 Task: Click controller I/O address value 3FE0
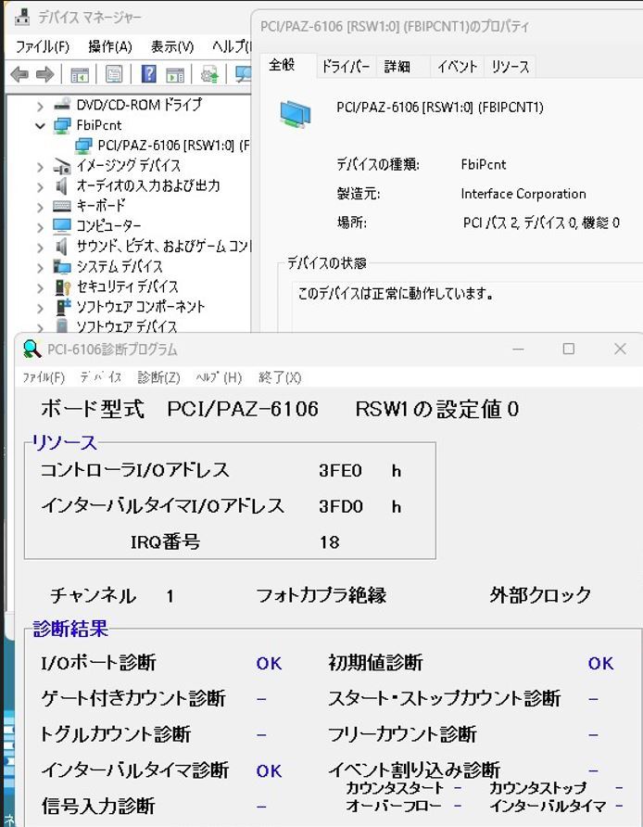pyautogui.click(x=340, y=470)
